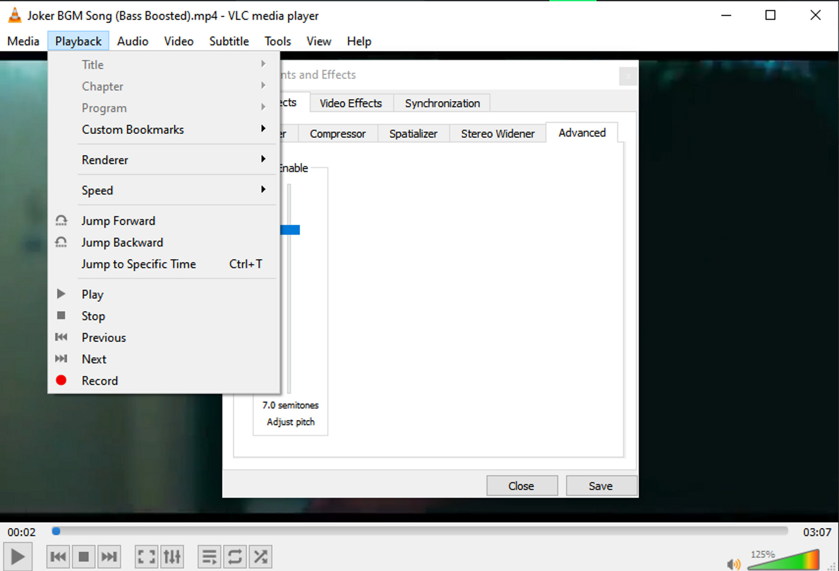The height and width of the screenshot is (571, 839).
Task: Click the play button in the bottom toolbar
Action: point(17,557)
